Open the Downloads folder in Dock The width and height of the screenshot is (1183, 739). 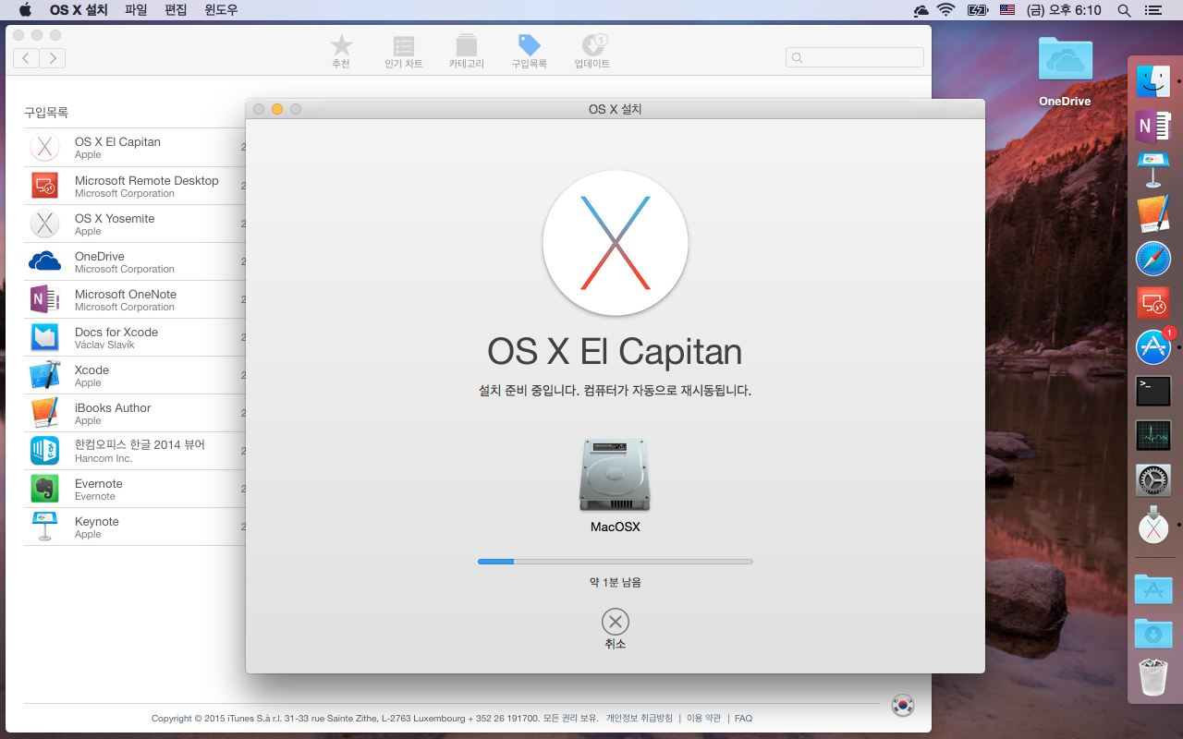click(x=1153, y=633)
